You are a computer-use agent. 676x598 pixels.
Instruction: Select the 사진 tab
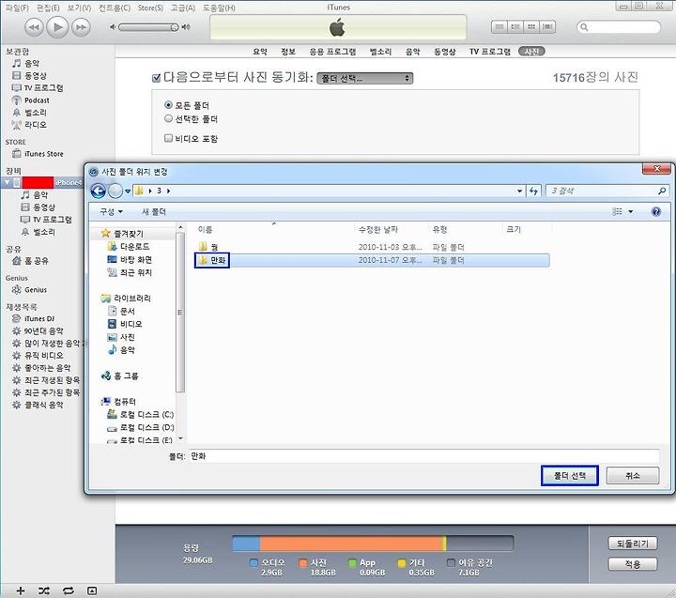pyautogui.click(x=531, y=52)
